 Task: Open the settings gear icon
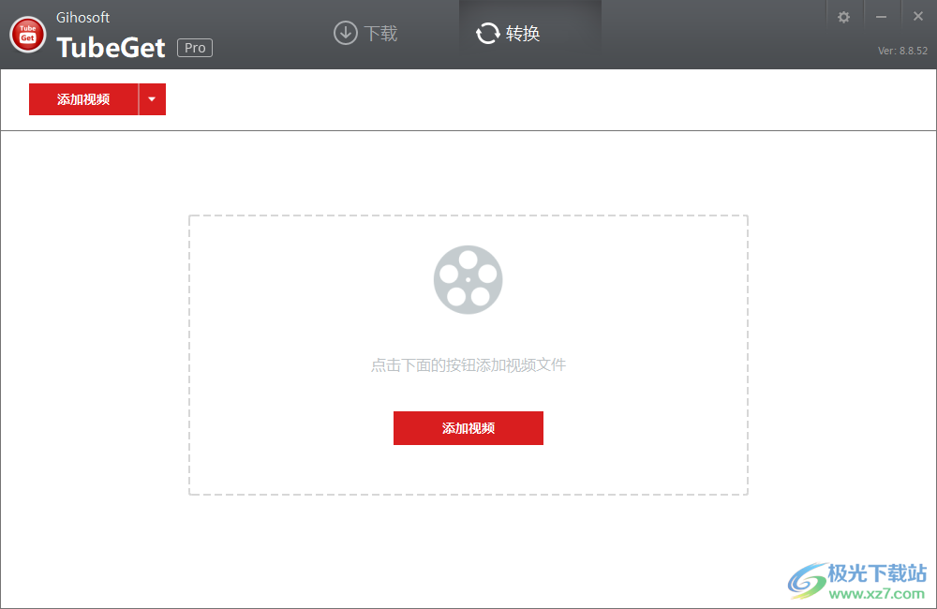[x=843, y=17]
